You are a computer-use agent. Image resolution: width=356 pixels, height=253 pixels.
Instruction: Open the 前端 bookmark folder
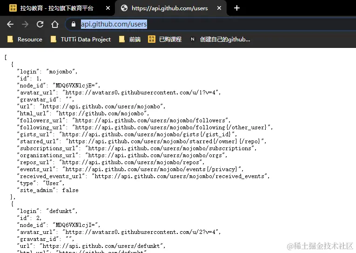tap(130, 40)
